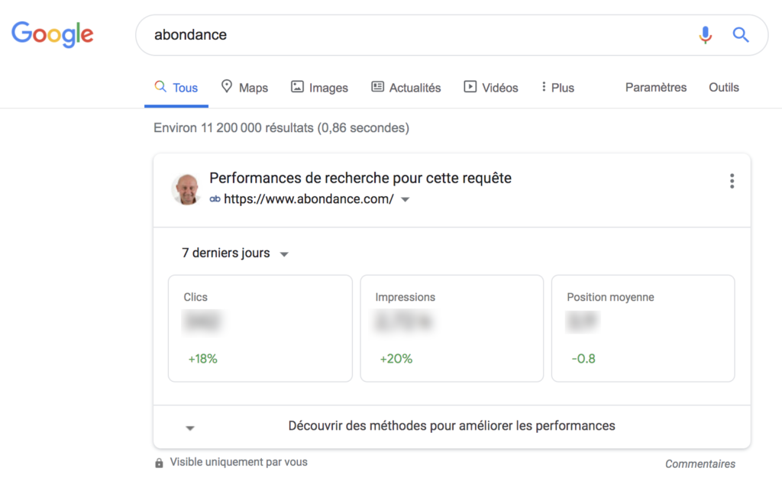782x484 pixels.
Task: Click the ab favicon before the URL
Action: (x=215, y=199)
